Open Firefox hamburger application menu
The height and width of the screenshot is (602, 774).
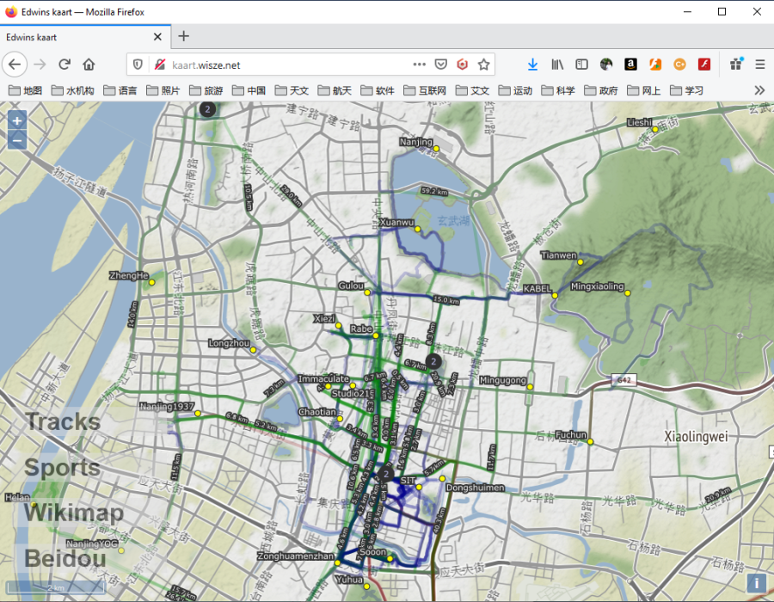point(760,64)
